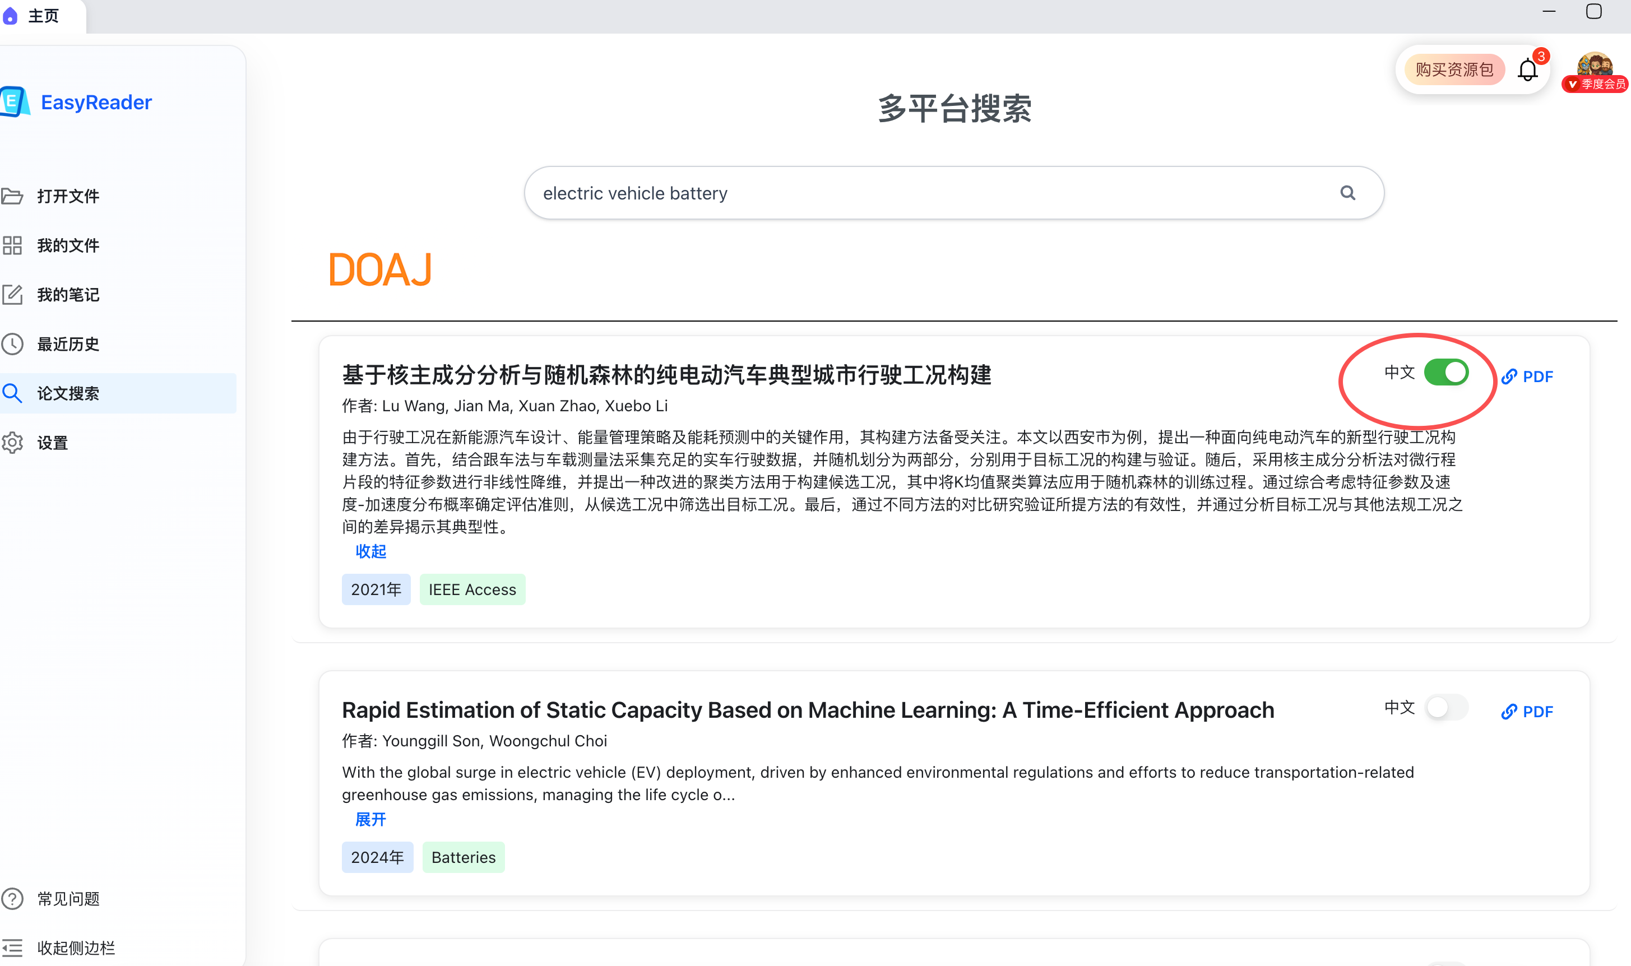Click the 购买资源包 button
Screen dimensions: 1631x966
pos(1454,69)
